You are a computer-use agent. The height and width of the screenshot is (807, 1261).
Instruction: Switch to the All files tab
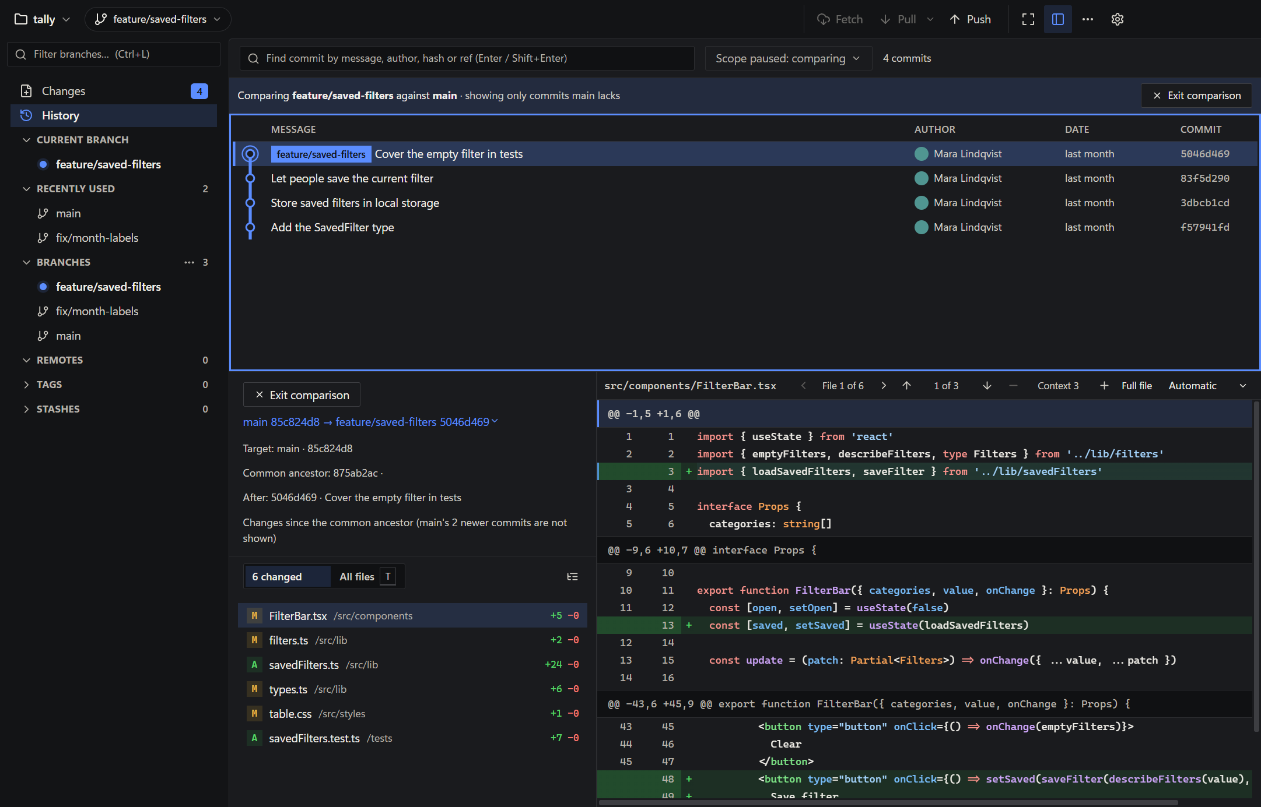click(367, 577)
